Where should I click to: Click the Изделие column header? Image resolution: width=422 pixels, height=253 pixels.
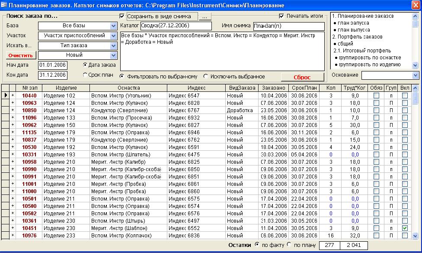(66, 88)
